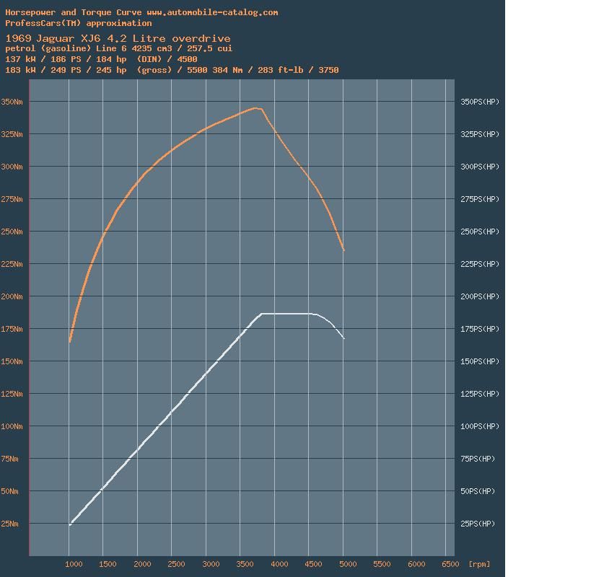Click the '5500' rpm axis label
The width and height of the screenshot is (591, 577).
pyautogui.click(x=382, y=564)
